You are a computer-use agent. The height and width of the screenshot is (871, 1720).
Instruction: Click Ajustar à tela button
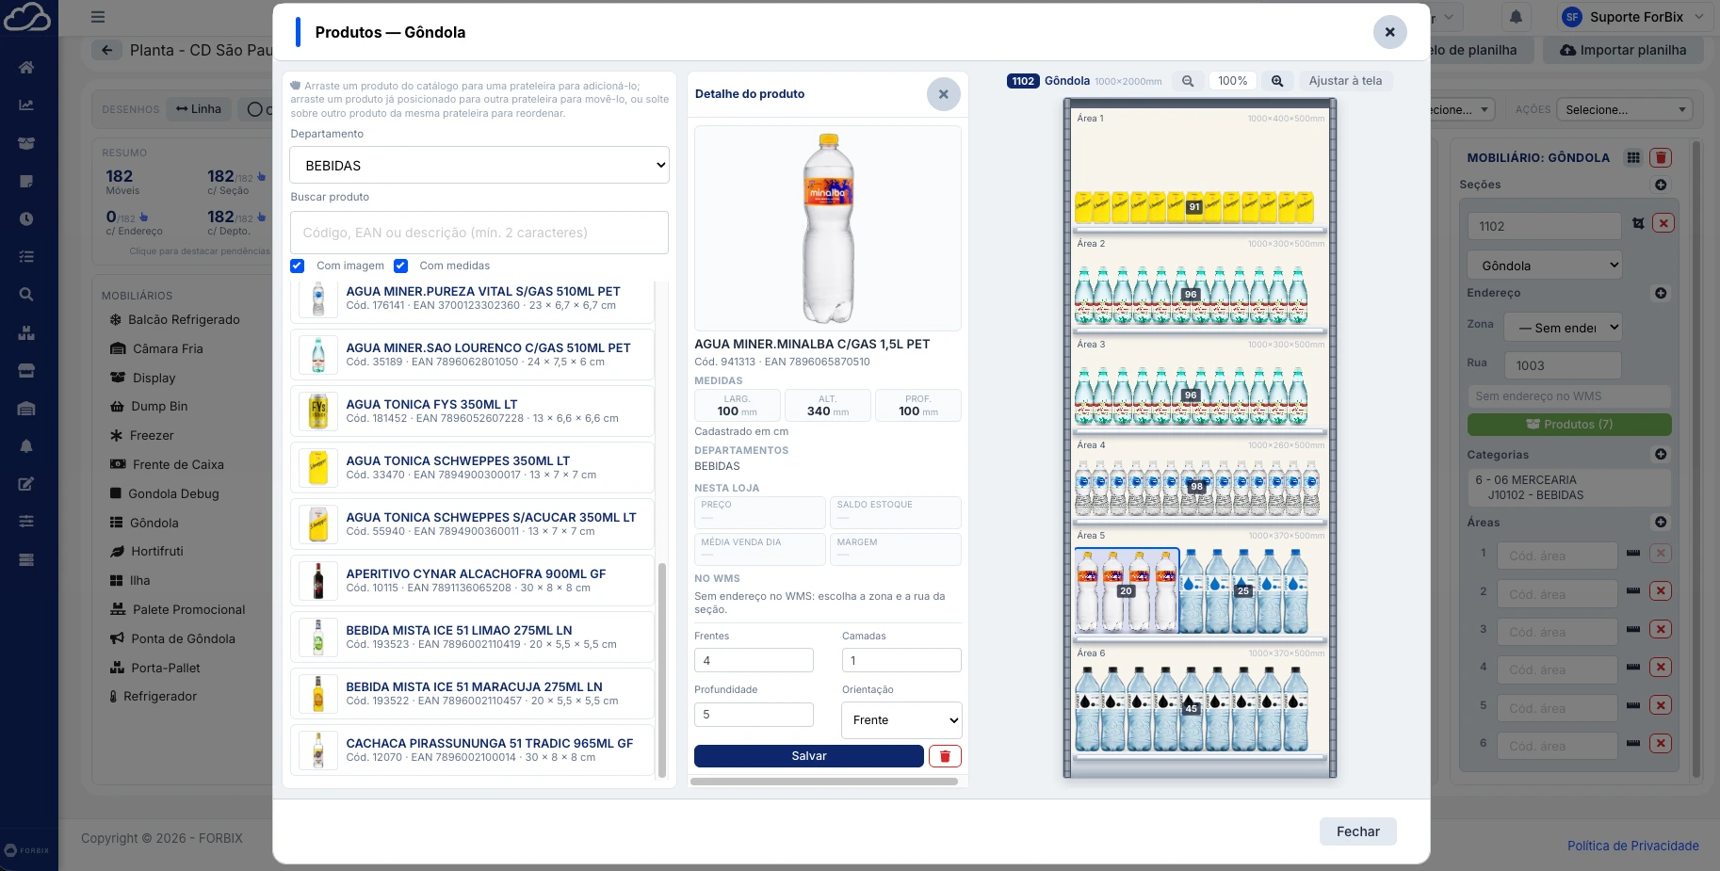[x=1345, y=81]
